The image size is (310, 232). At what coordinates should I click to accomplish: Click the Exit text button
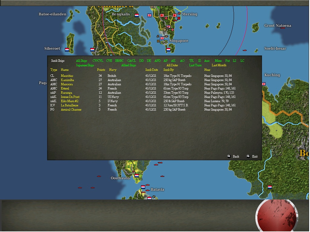255,157
